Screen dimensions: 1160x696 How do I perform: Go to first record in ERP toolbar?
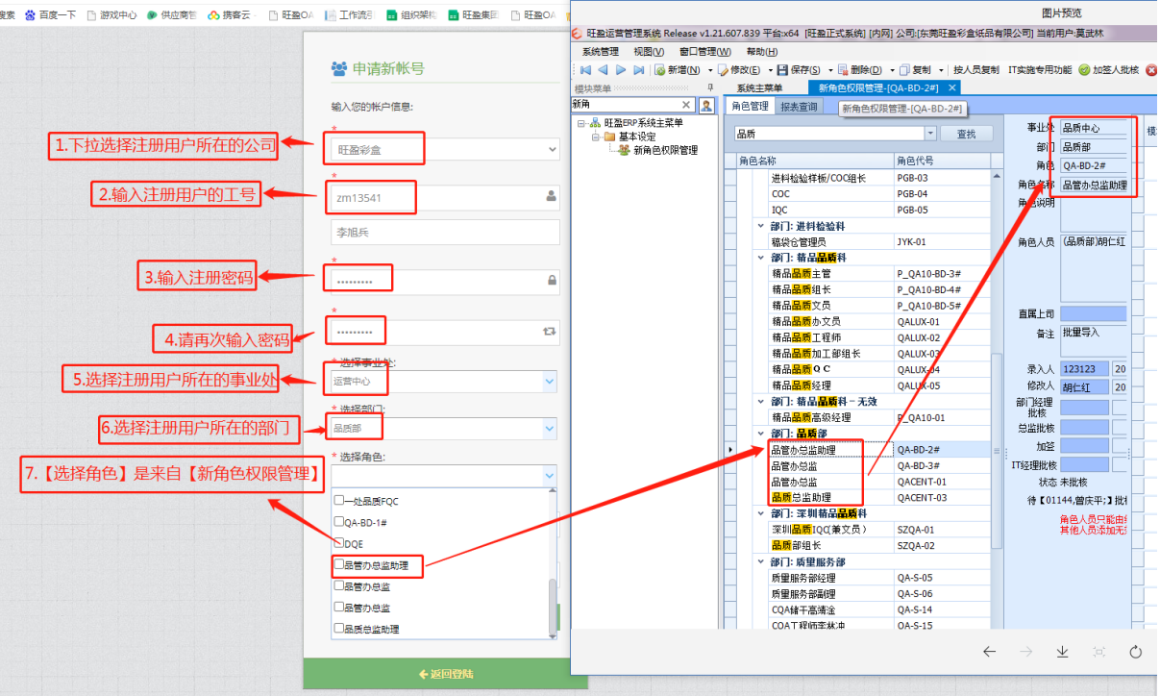[585, 70]
